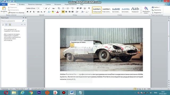170x95 pixels.
Task: Open the line spacing dropdown
Action: 77,12
